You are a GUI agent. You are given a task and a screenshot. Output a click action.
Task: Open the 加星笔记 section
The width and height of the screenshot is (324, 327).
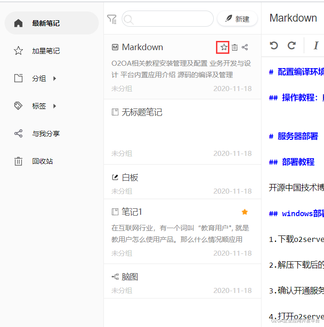pos(46,51)
